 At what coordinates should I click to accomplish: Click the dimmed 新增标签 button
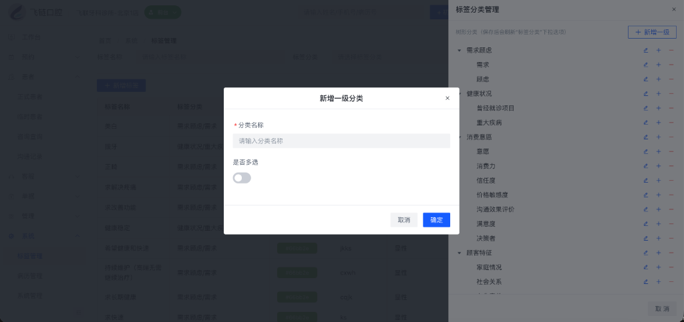point(122,86)
